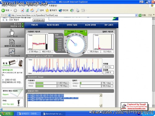Open the Back button history dropdown arrow

click(11, 11)
